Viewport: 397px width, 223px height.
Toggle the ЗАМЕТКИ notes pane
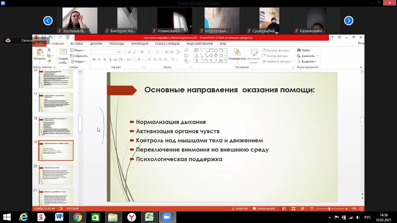[239, 209]
